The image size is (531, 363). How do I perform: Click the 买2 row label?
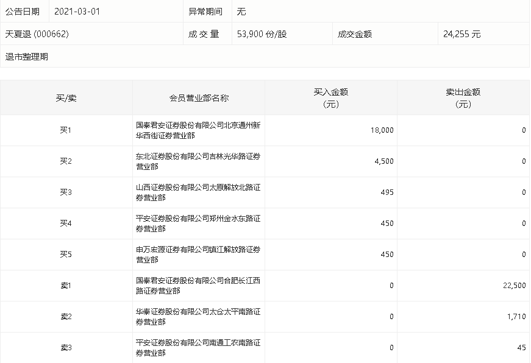click(66, 161)
